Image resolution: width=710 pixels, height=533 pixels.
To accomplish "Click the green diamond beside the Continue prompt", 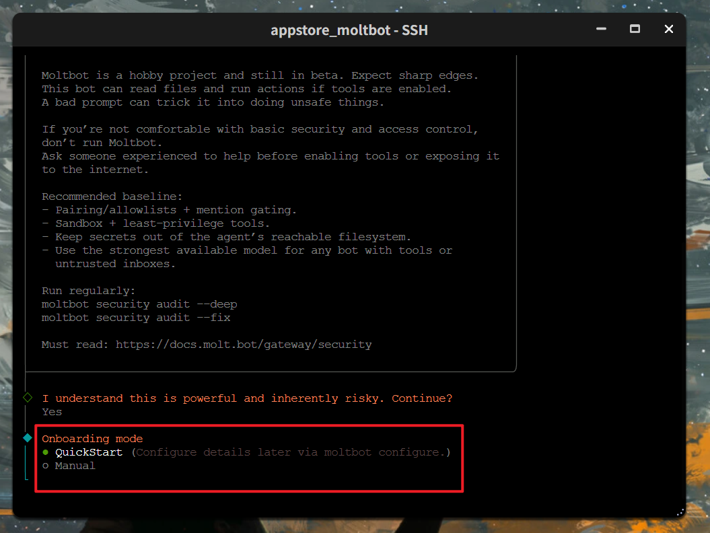I will click(x=28, y=398).
